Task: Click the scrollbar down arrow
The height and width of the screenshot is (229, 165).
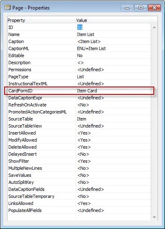Action: [x=154, y=217]
